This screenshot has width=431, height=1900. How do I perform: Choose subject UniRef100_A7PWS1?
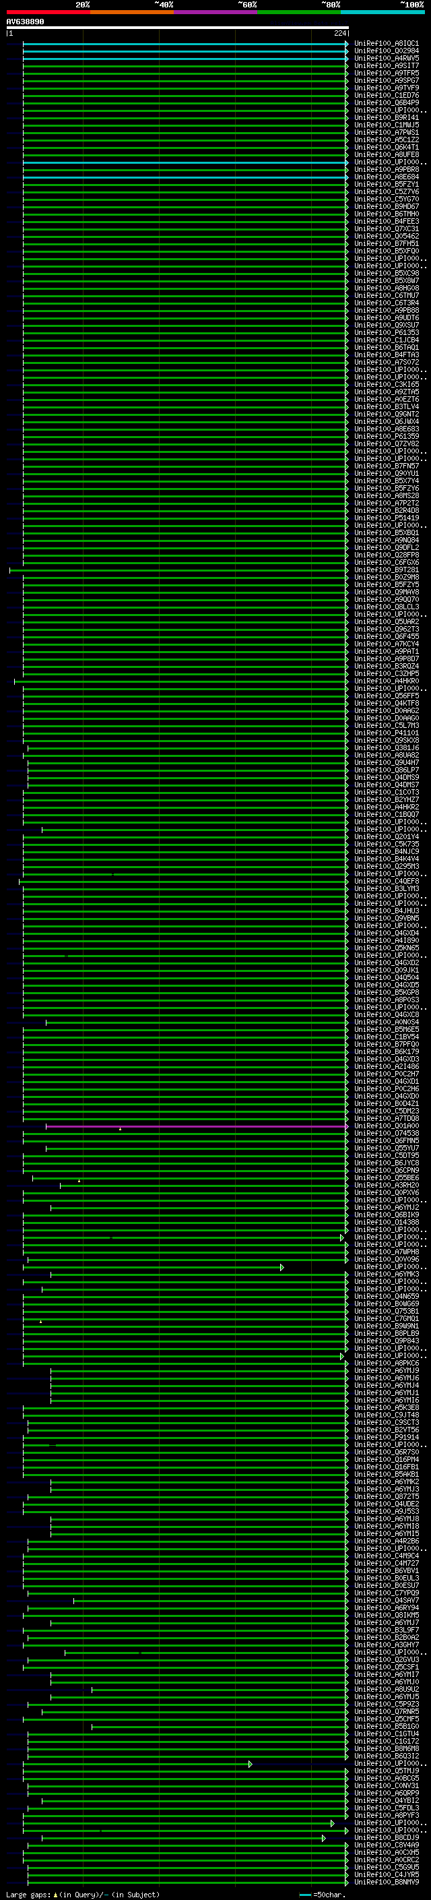386,132
